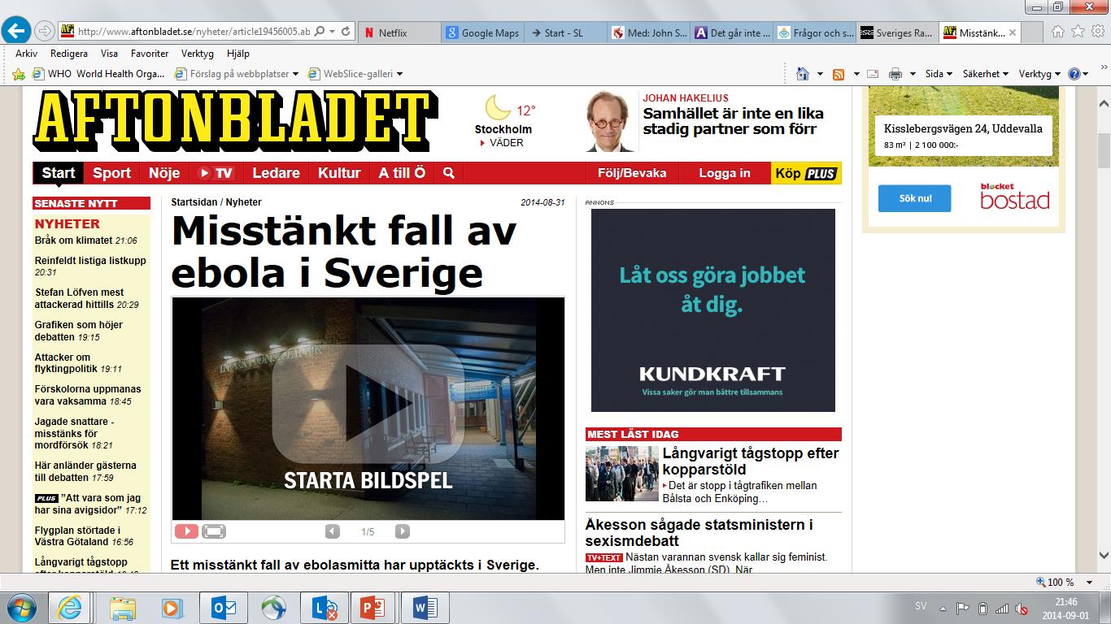Click the slideshow play button below image

tap(186, 531)
